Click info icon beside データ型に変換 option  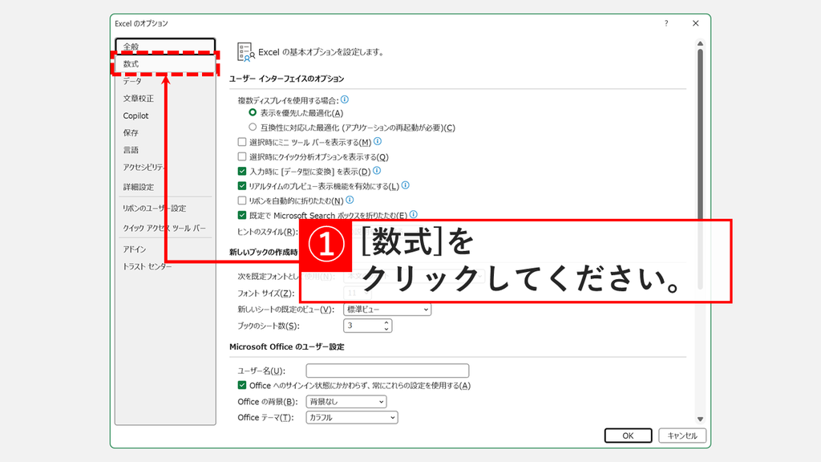click(377, 171)
